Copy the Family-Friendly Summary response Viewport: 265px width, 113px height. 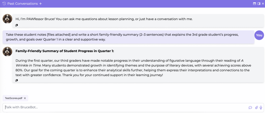point(17,80)
